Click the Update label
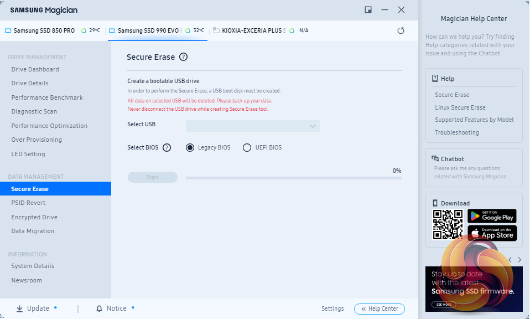The width and height of the screenshot is (530, 319). click(38, 308)
